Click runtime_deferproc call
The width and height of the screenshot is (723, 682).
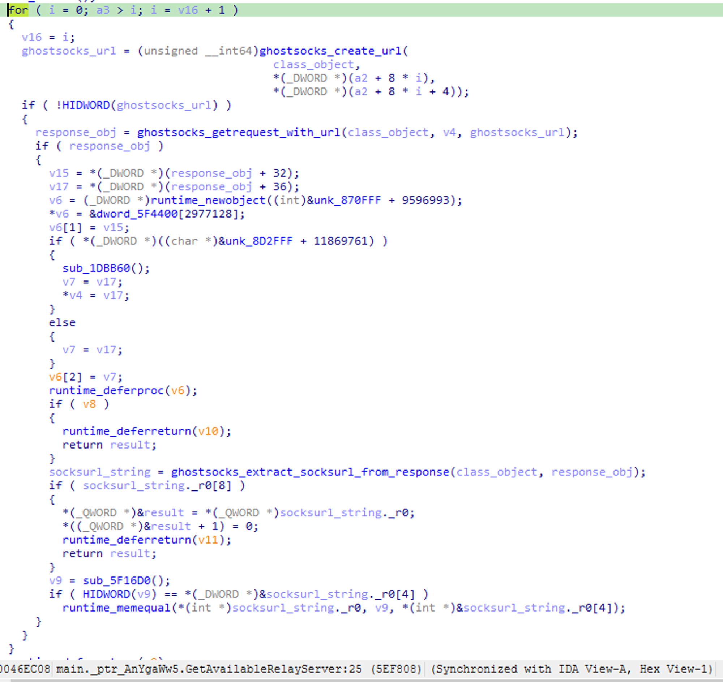tap(106, 390)
